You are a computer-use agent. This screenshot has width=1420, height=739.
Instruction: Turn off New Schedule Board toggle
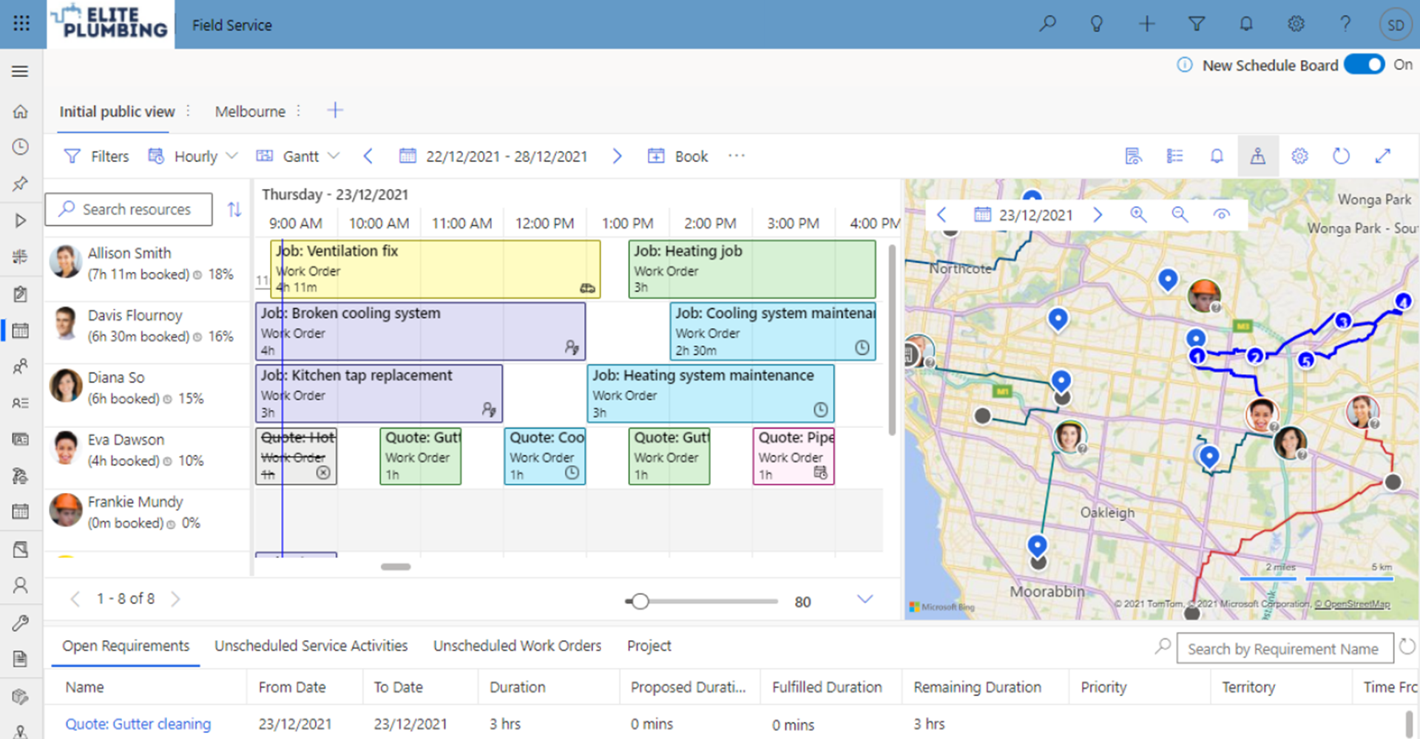[1364, 65]
